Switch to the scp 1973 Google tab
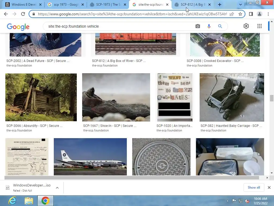This screenshot has height=206, width=274. click(x=66, y=5)
